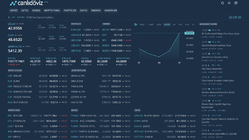Open Net Döviz Rezervleri calendar event

click(x=212, y=69)
